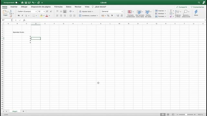
Task: Click the Cut scissors icon
Action: pyautogui.click(x=11, y=11)
